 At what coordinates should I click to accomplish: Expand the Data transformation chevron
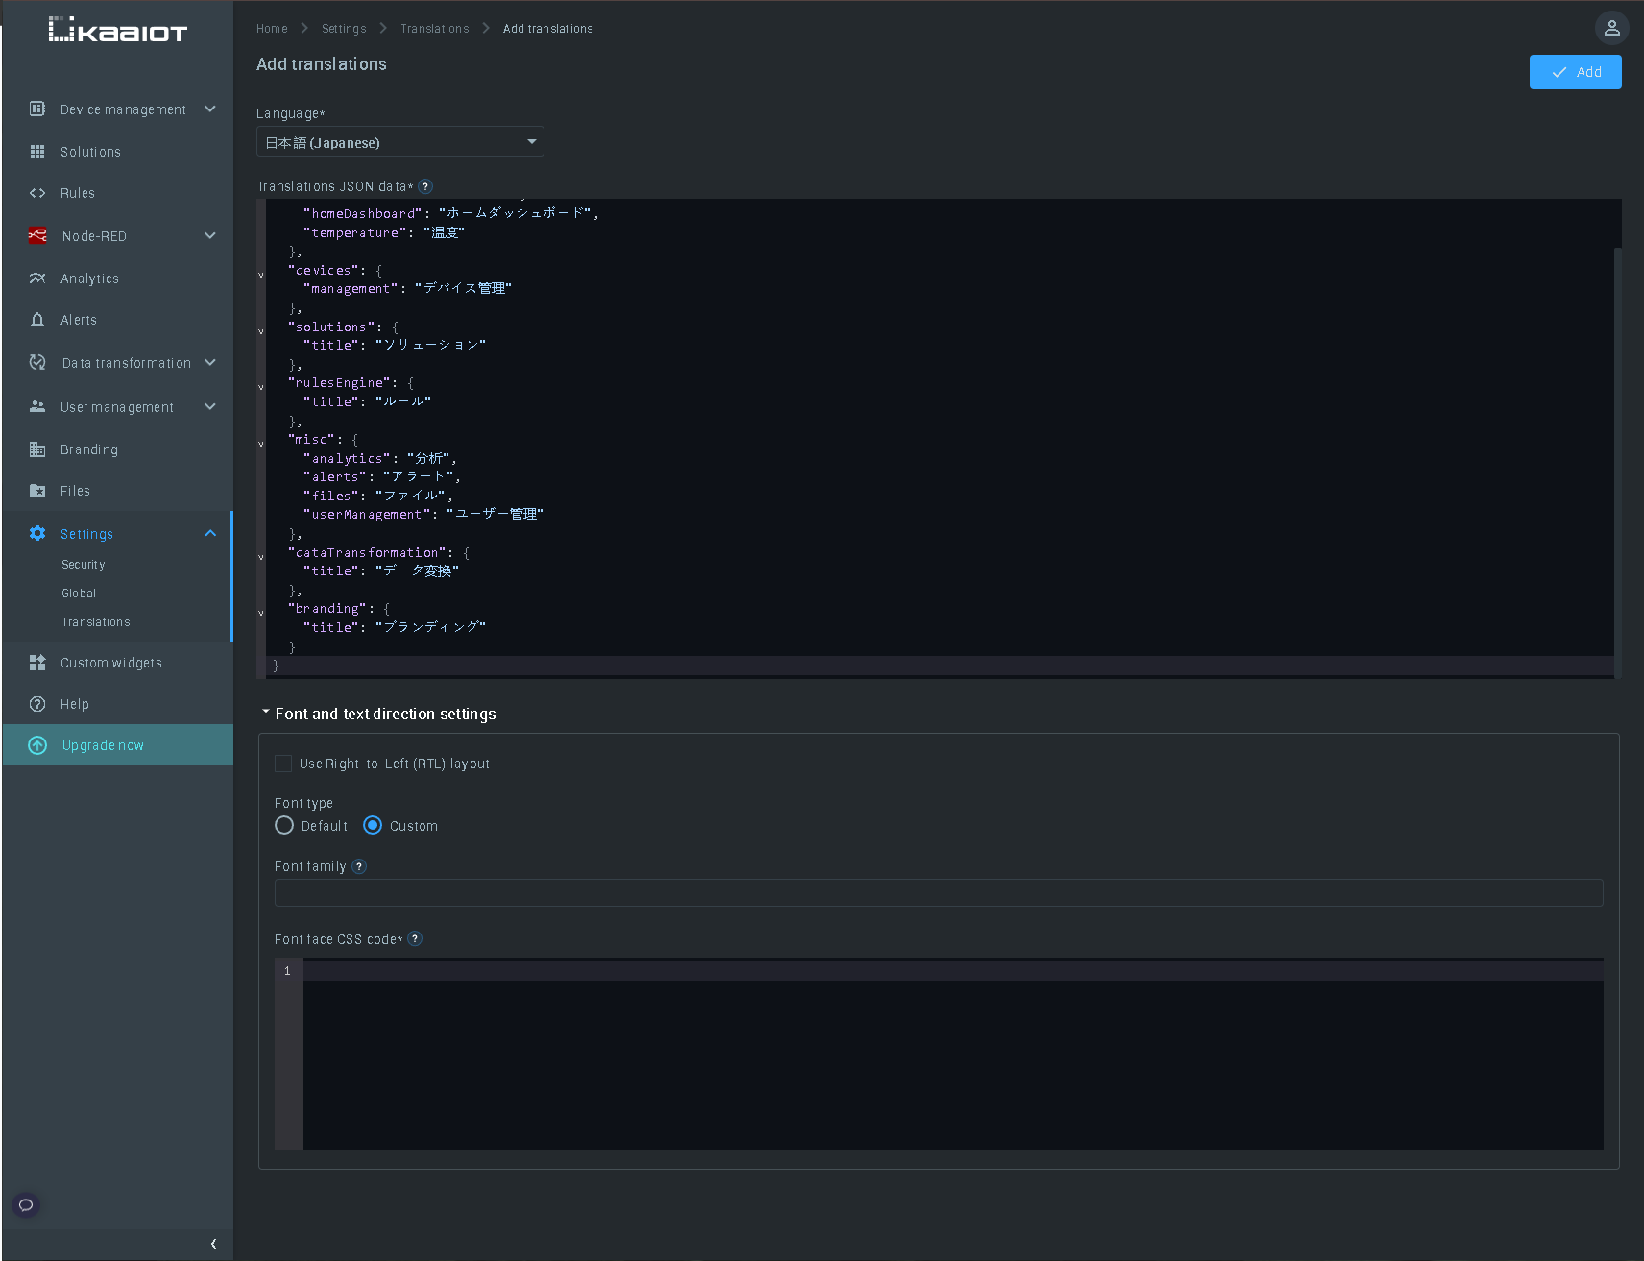pos(210,362)
